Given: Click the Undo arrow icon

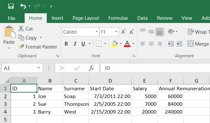Looking at the screenshot, I should (x=23, y=6).
